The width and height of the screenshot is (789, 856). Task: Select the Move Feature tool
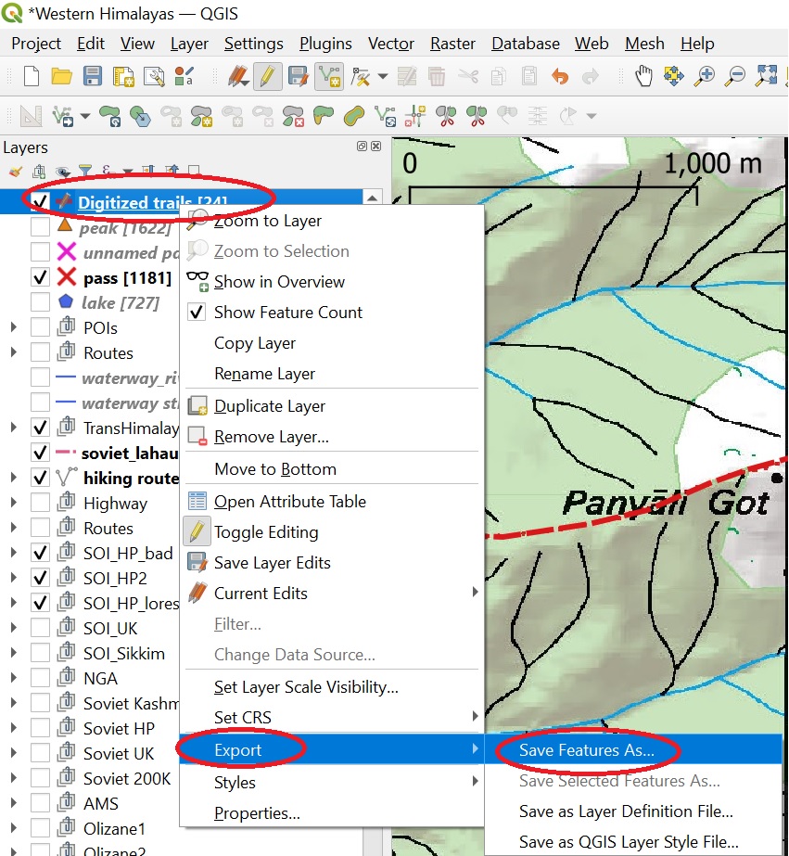coord(62,116)
